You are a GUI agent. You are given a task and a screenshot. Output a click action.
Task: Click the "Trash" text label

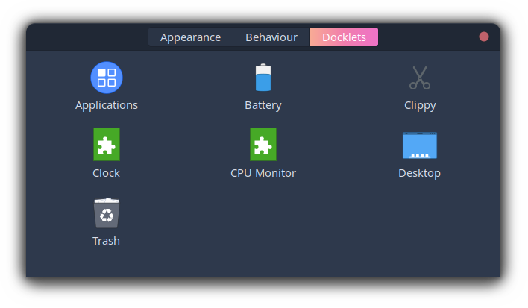(x=107, y=241)
